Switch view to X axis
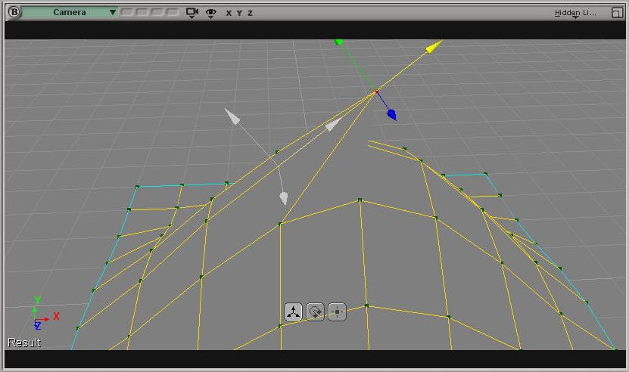 229,13
